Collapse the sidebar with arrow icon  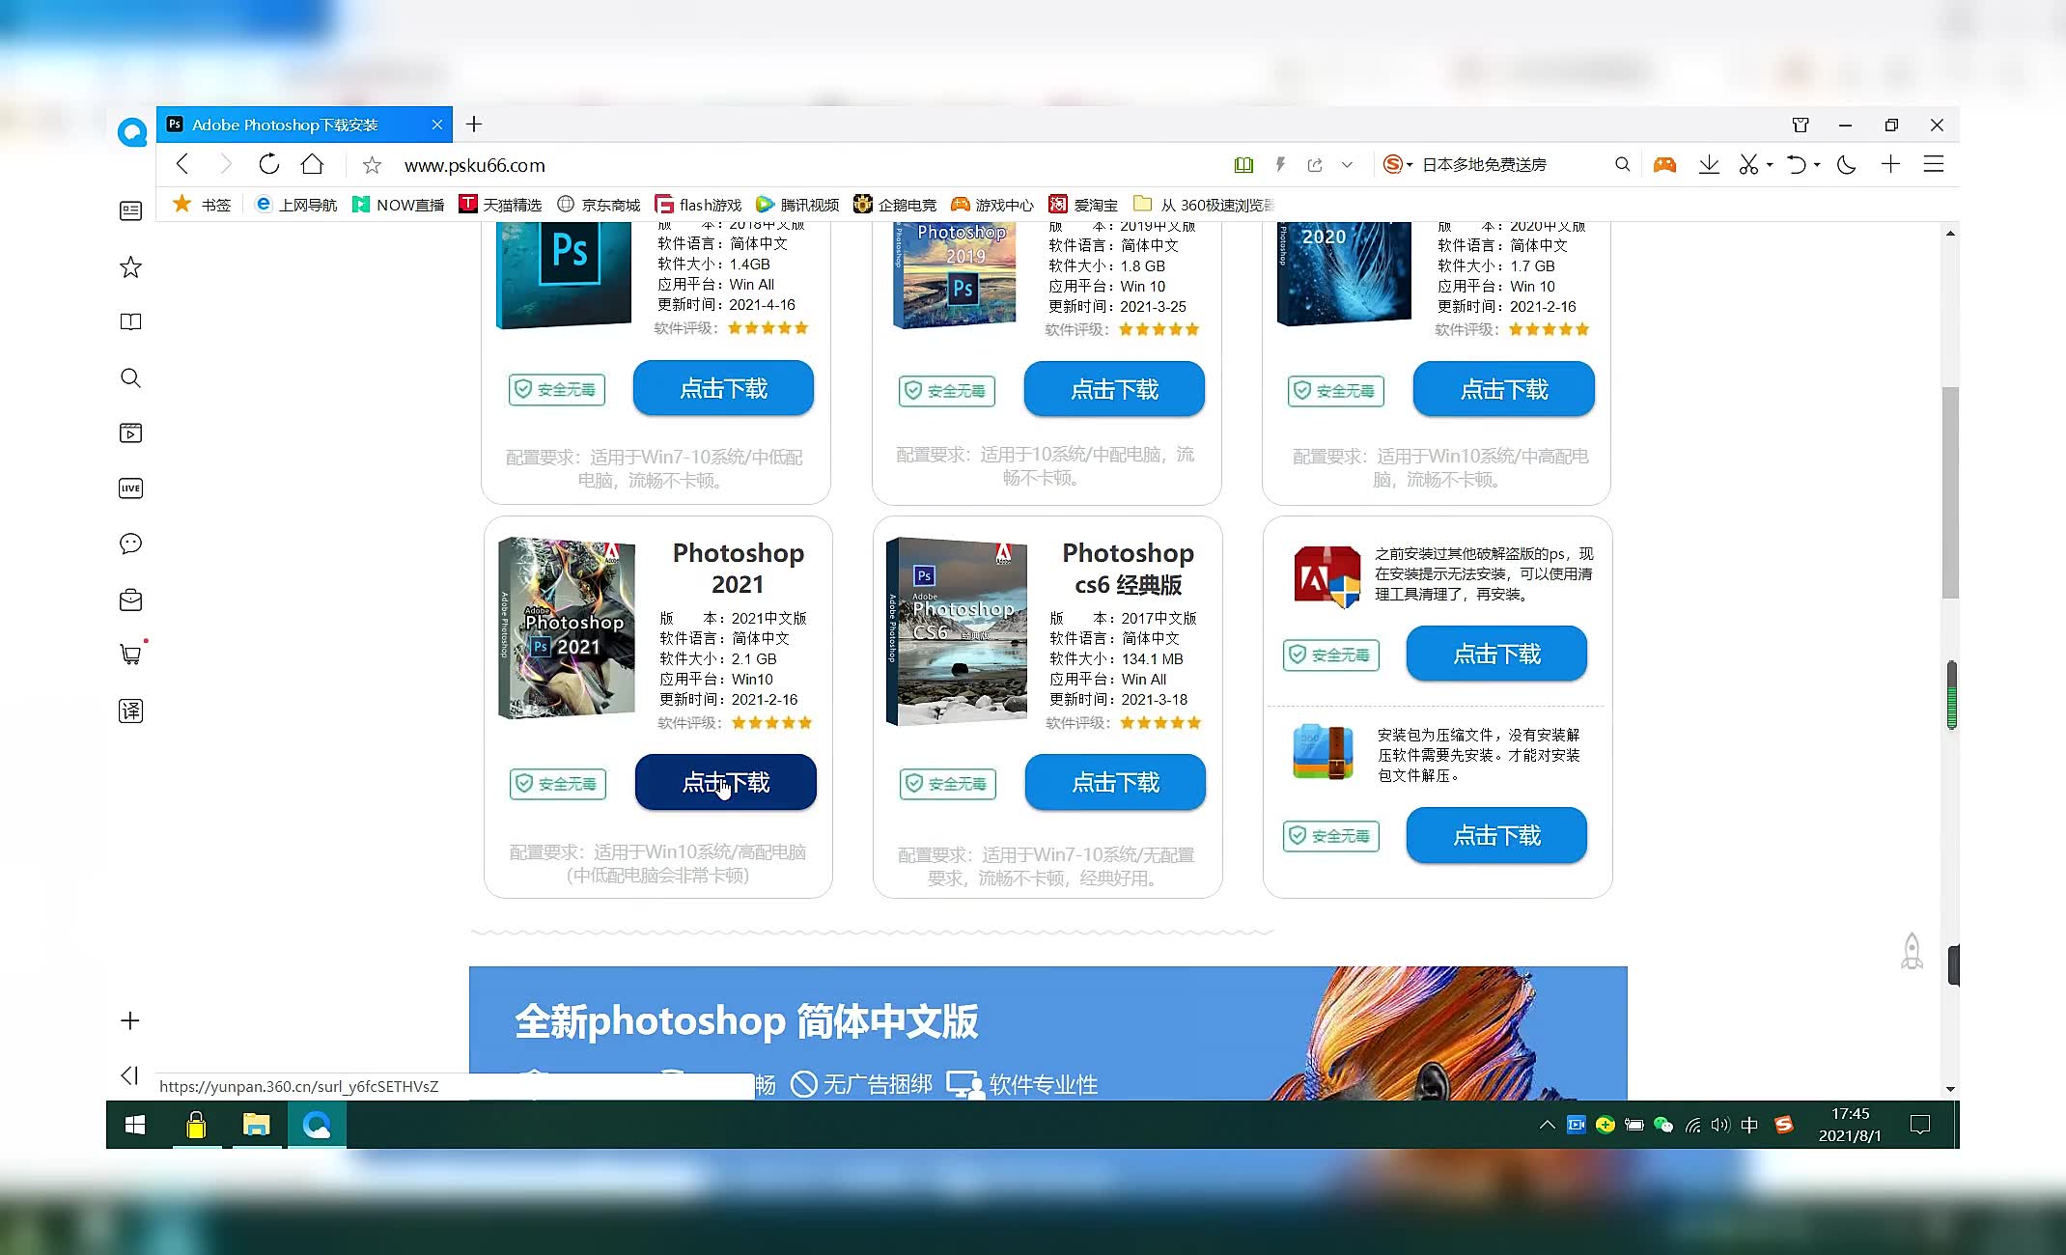129,1075
